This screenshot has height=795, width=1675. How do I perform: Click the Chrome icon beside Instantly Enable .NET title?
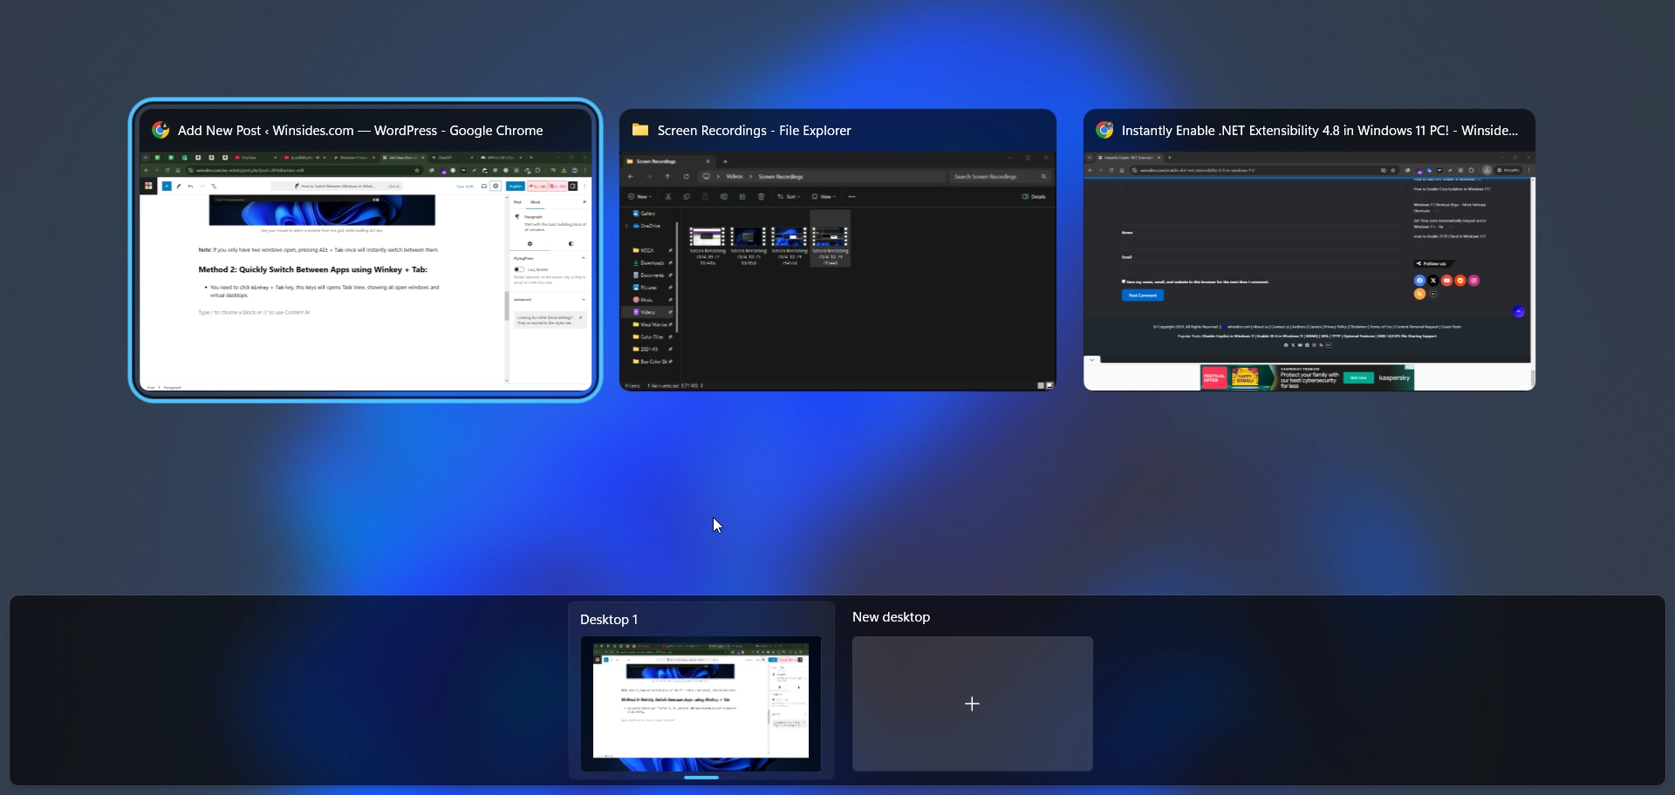pyautogui.click(x=1104, y=130)
